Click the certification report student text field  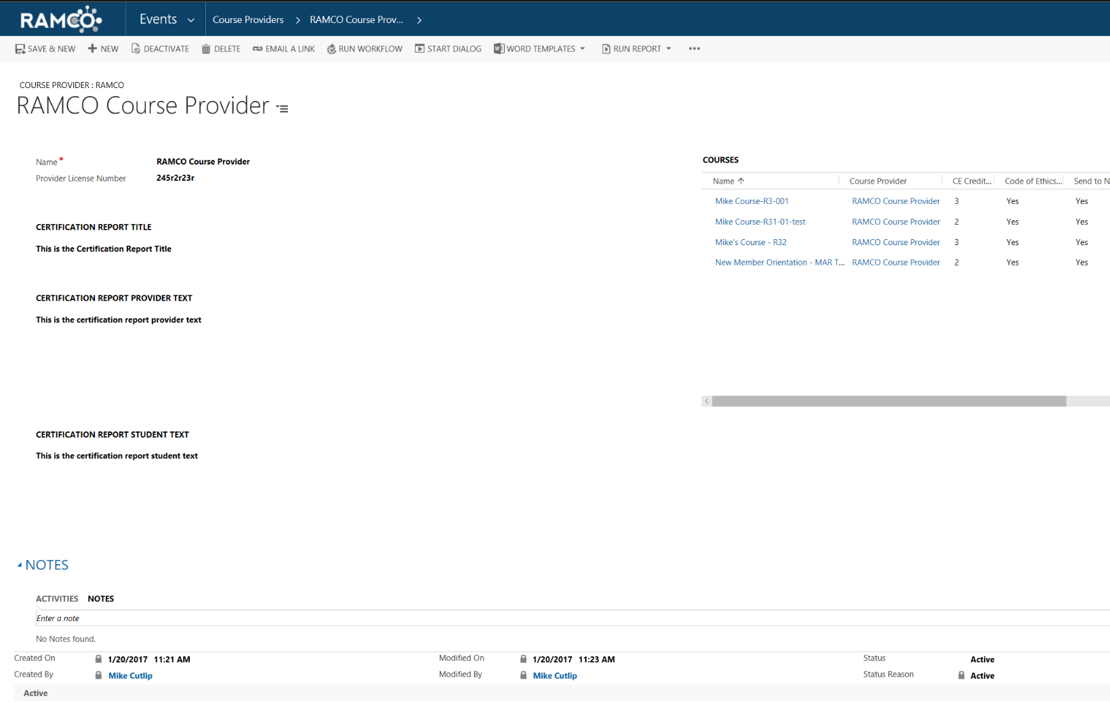point(117,456)
